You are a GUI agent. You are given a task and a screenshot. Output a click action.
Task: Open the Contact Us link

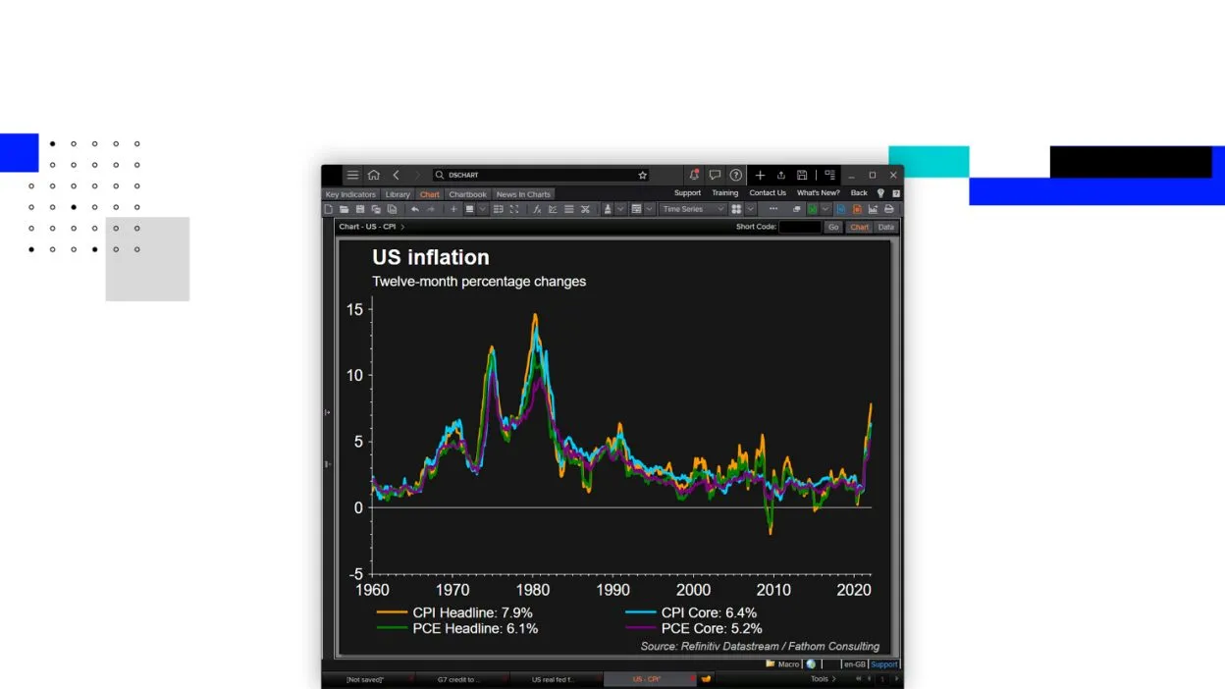click(768, 193)
